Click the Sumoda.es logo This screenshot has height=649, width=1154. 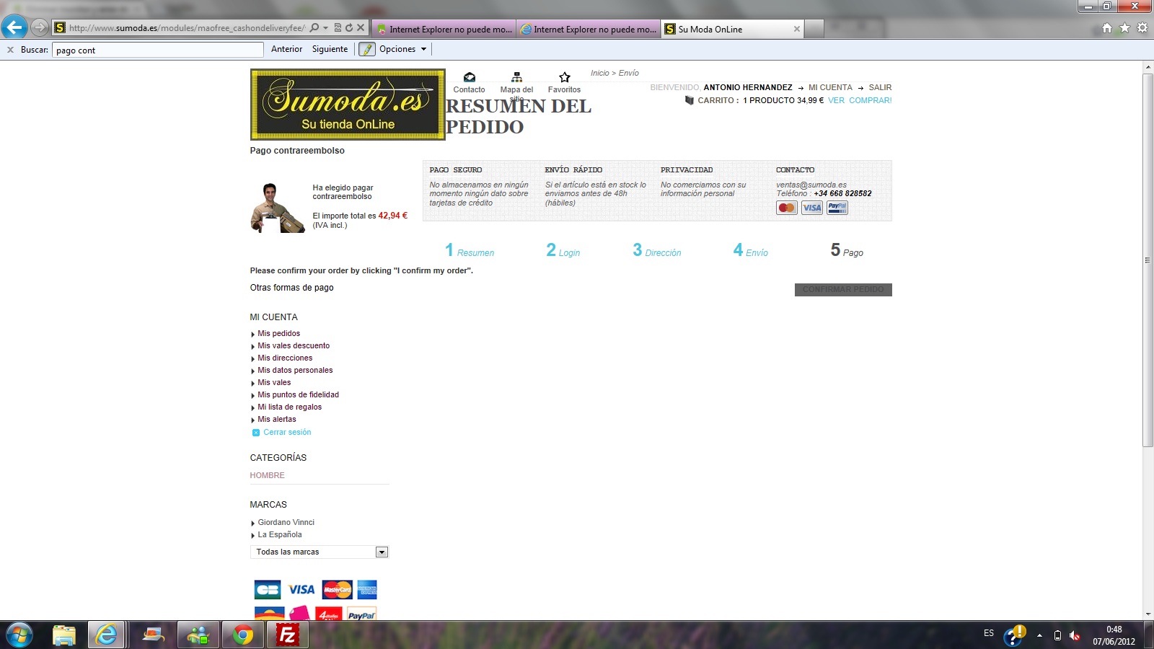tap(348, 105)
